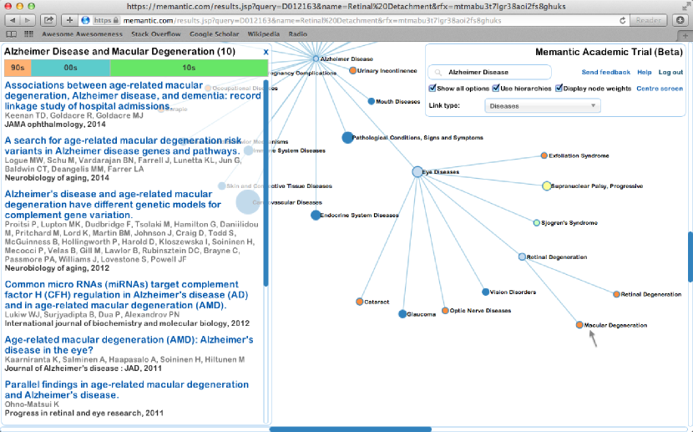Click the results list vertical scrollbar

[266, 183]
